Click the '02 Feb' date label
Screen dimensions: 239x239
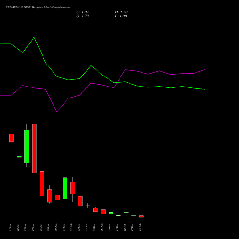pyautogui.click(x=72, y=228)
